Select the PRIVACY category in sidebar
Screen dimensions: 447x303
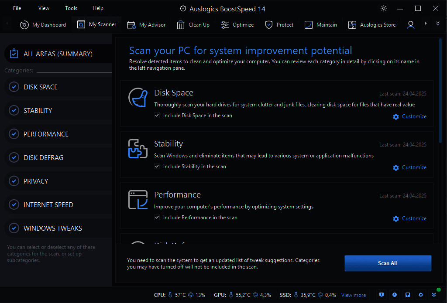point(36,181)
